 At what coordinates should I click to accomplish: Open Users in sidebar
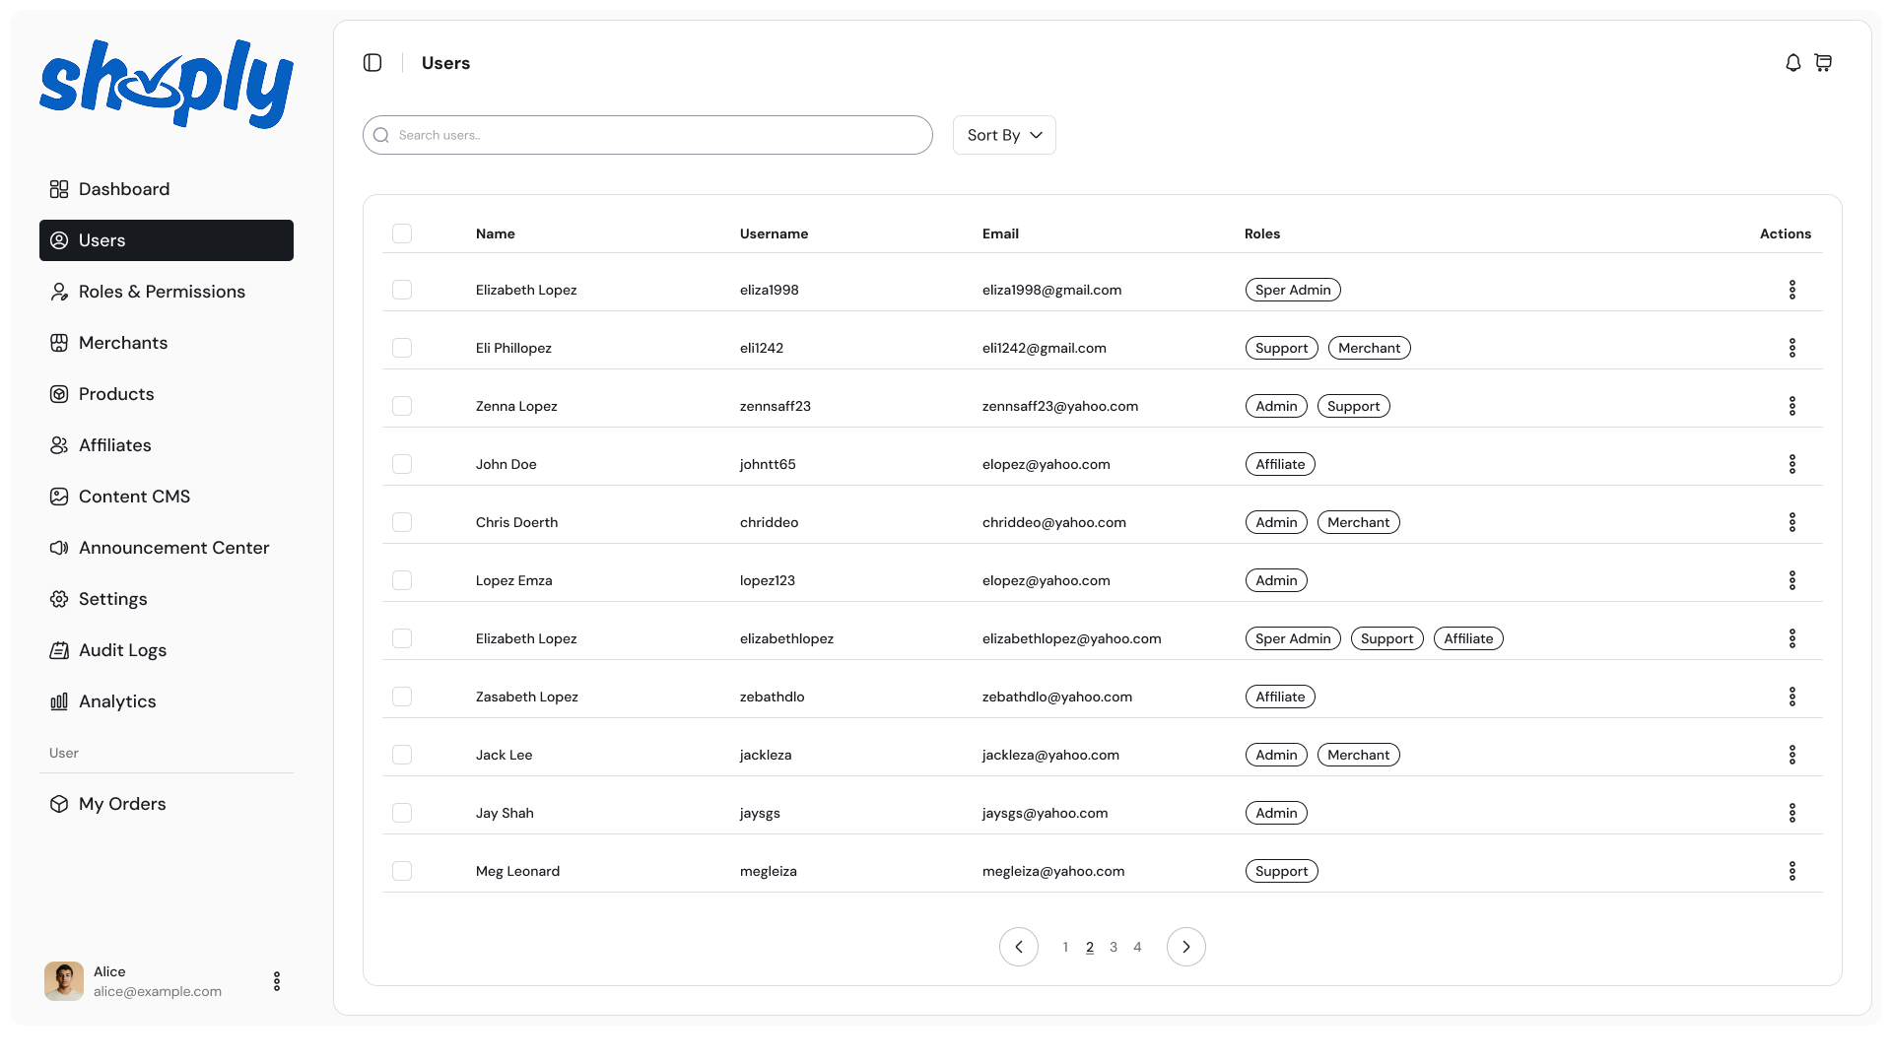[167, 240]
